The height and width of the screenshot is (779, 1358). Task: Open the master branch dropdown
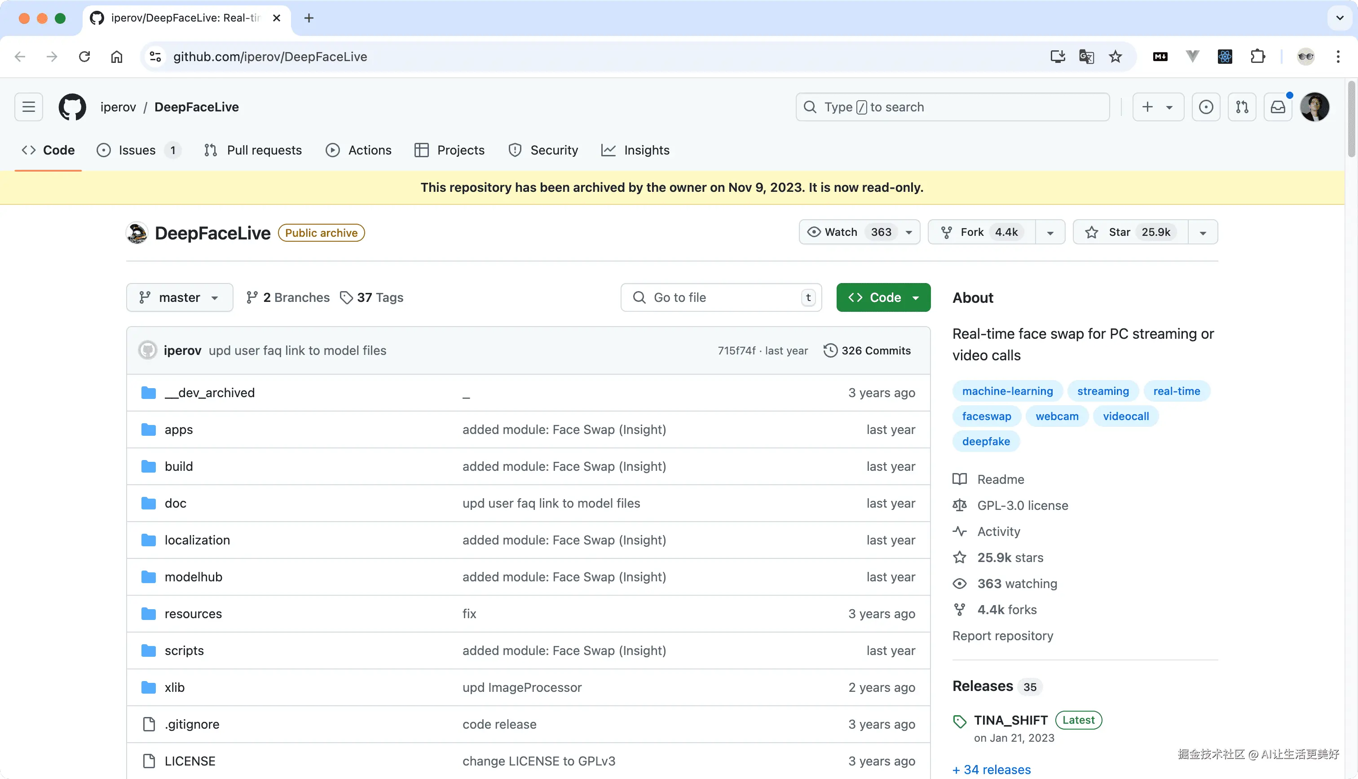tap(180, 297)
